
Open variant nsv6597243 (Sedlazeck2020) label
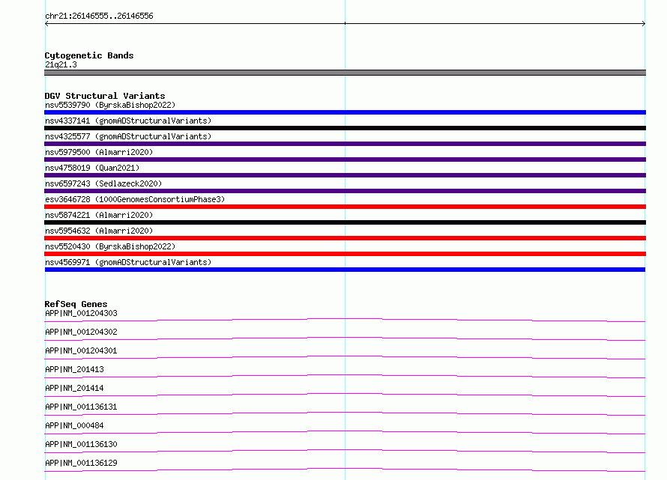[103, 183]
